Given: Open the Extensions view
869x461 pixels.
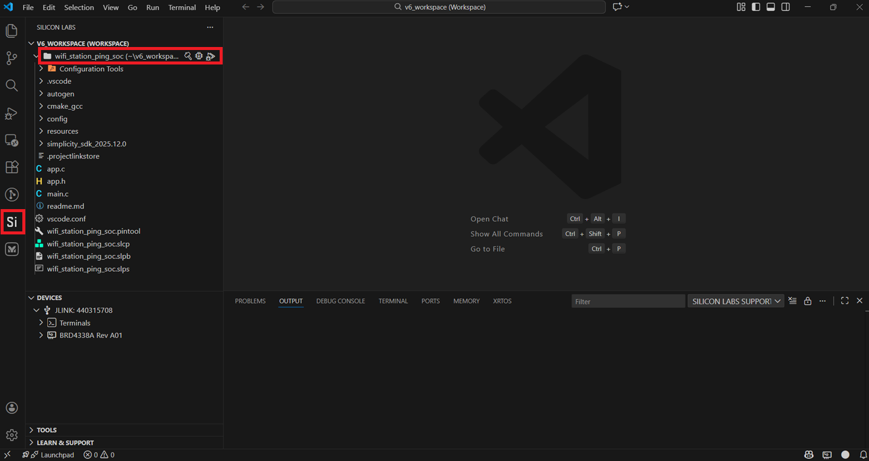Looking at the screenshot, I should point(11,167).
